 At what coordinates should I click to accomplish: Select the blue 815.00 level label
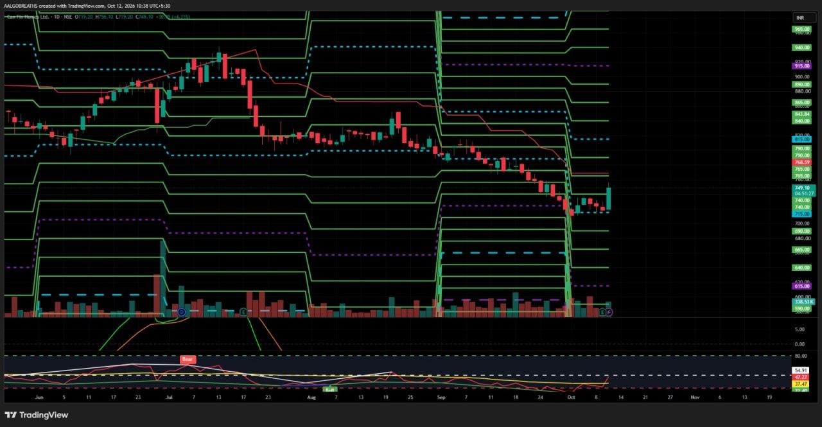(802, 139)
